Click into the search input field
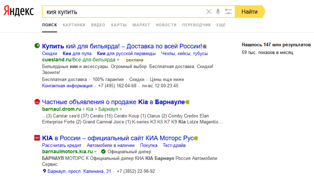Image resolution: width=314 pixels, height=183 pixels. click(x=123, y=12)
